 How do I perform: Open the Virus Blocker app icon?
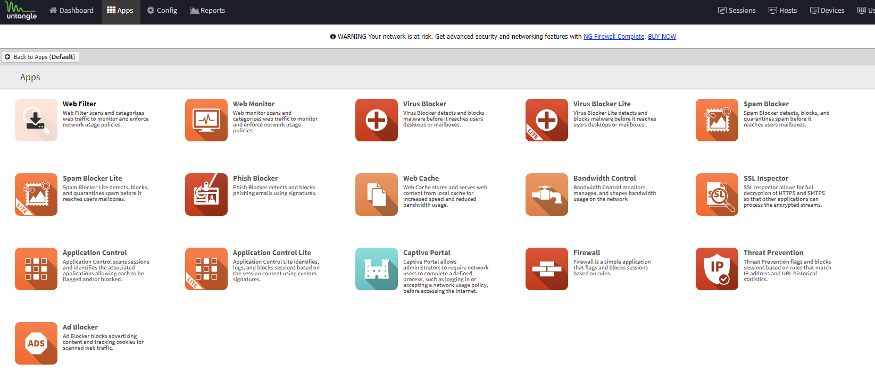pyautogui.click(x=377, y=120)
